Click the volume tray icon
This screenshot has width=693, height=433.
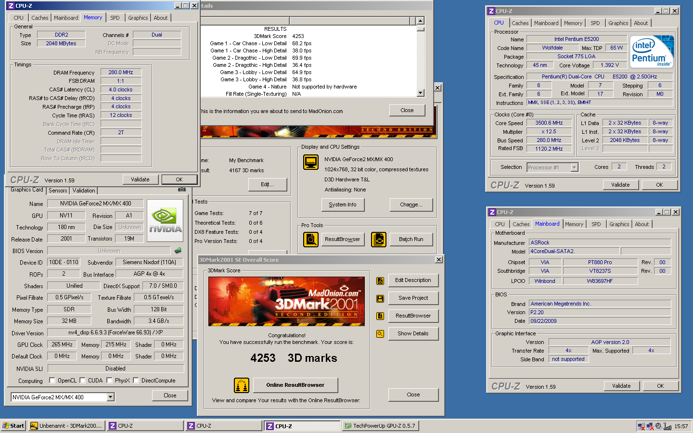pyautogui.click(x=658, y=426)
